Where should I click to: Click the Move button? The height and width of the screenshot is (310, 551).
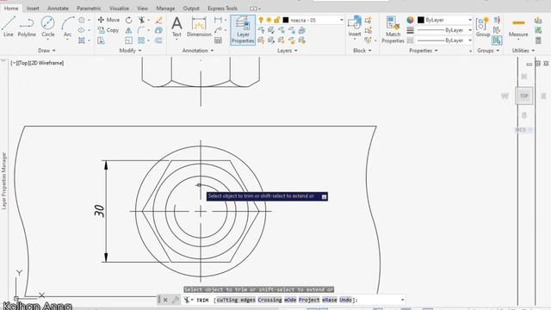108,20
